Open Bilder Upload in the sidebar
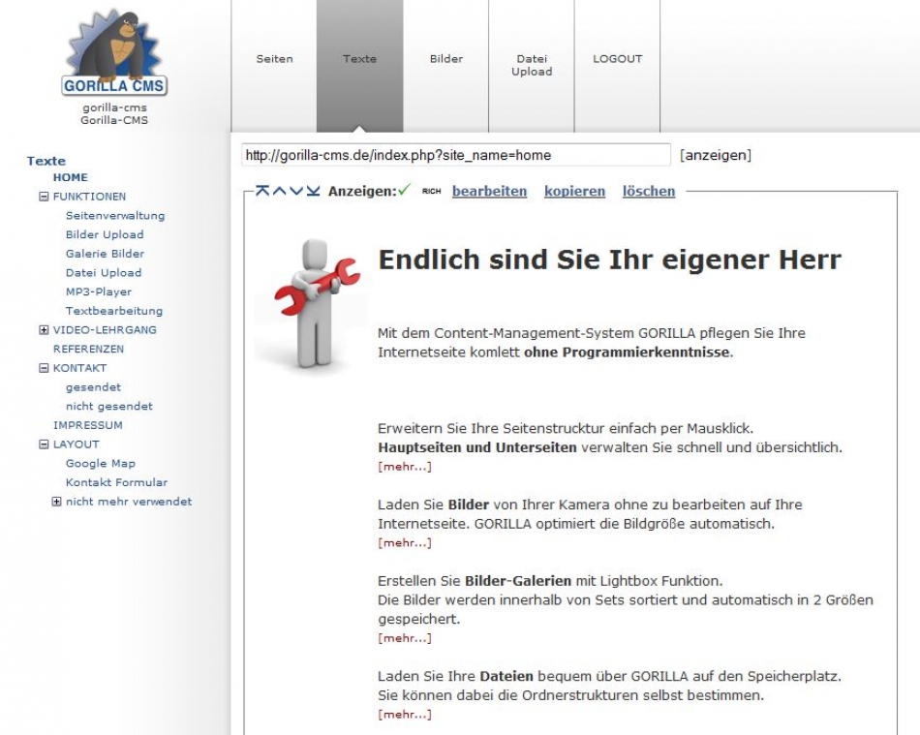This screenshot has width=920, height=735. click(x=105, y=234)
